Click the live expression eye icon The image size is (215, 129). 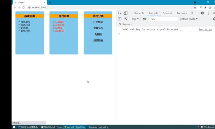[145, 19]
